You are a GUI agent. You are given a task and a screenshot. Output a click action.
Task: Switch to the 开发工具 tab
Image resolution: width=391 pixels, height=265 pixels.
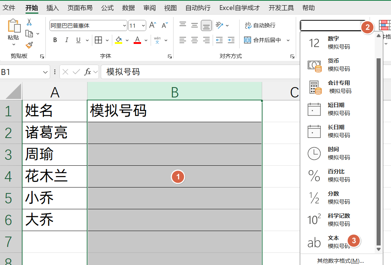(281, 8)
